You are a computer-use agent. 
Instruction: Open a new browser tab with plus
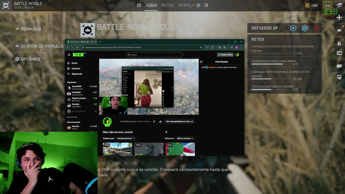coord(100,42)
